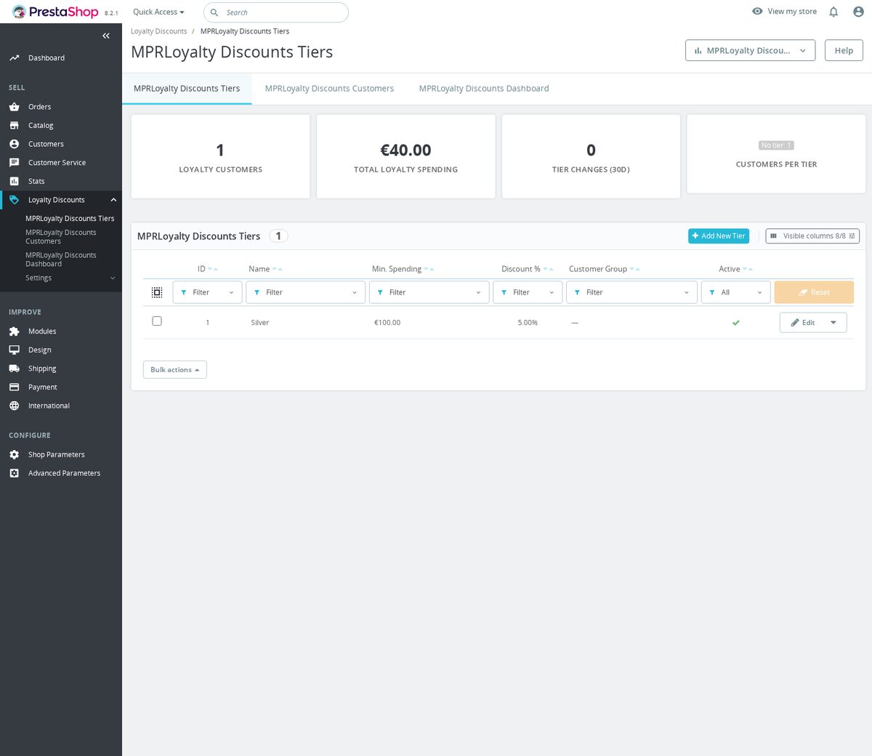Open the Customer Group filter dropdown
Image resolution: width=872 pixels, height=756 pixels.
(x=631, y=292)
